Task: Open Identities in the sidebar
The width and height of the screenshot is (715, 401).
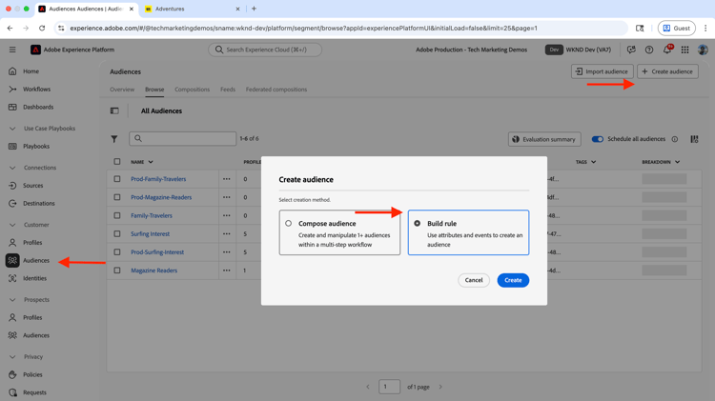Action: [x=34, y=278]
